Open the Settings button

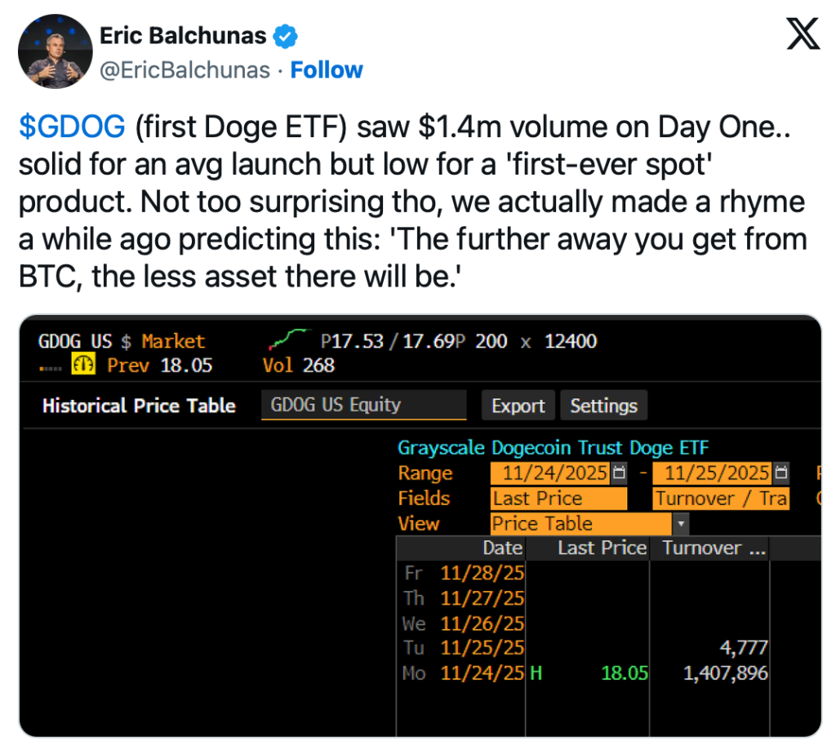603,406
